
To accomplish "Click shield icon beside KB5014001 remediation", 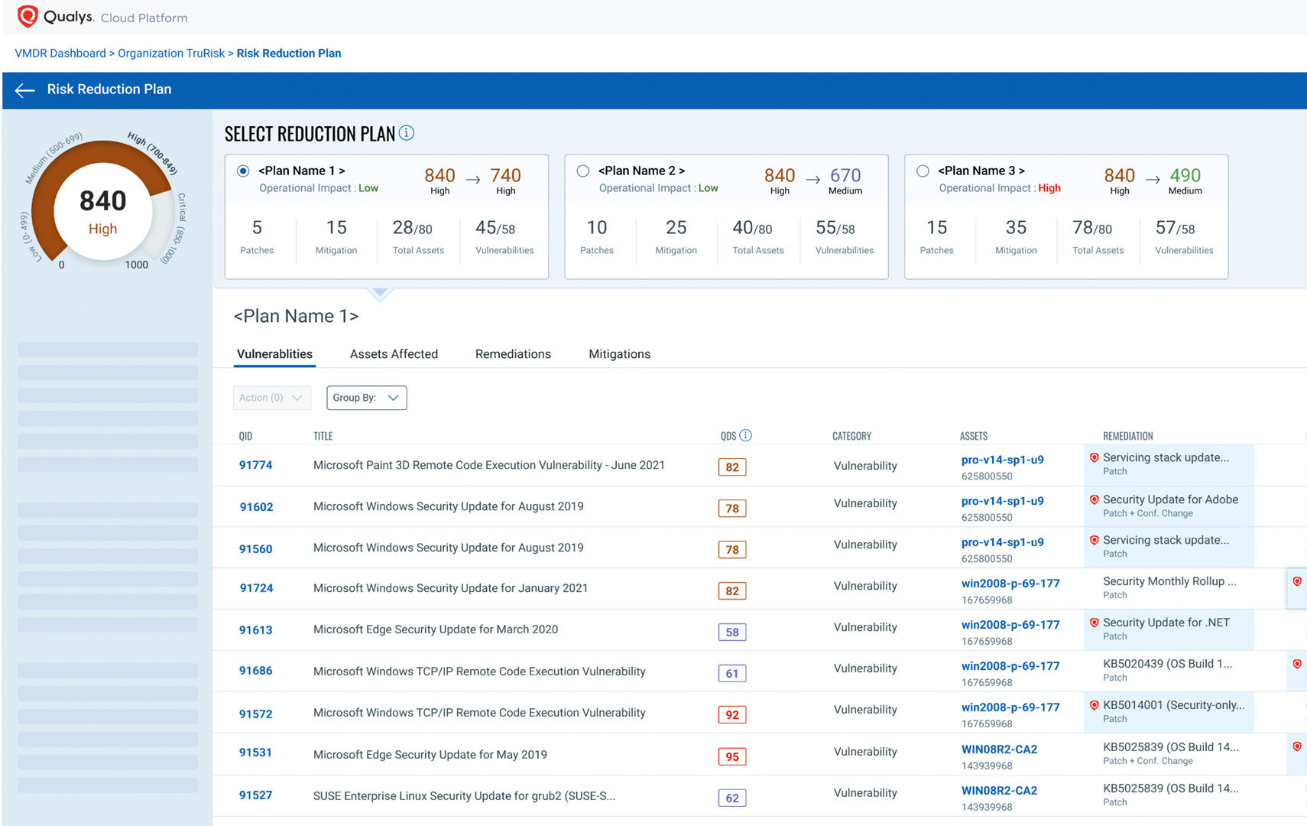I will 1094,705.
